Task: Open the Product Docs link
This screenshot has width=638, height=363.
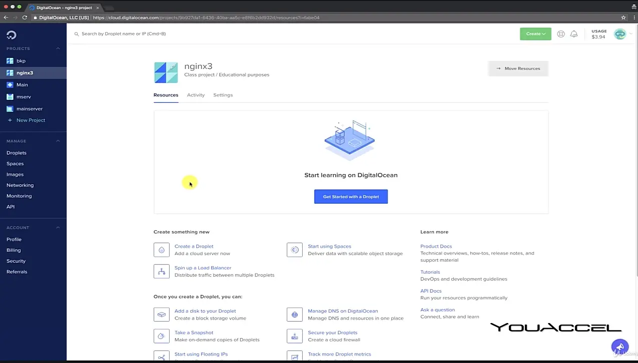Action: point(436,246)
